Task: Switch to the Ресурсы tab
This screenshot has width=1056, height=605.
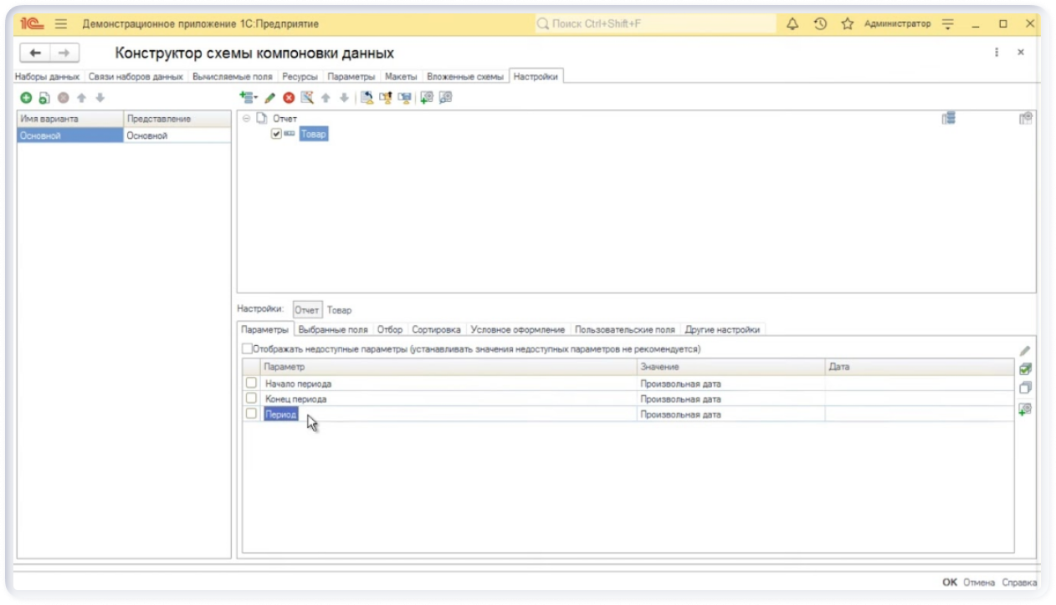Action: (x=300, y=77)
